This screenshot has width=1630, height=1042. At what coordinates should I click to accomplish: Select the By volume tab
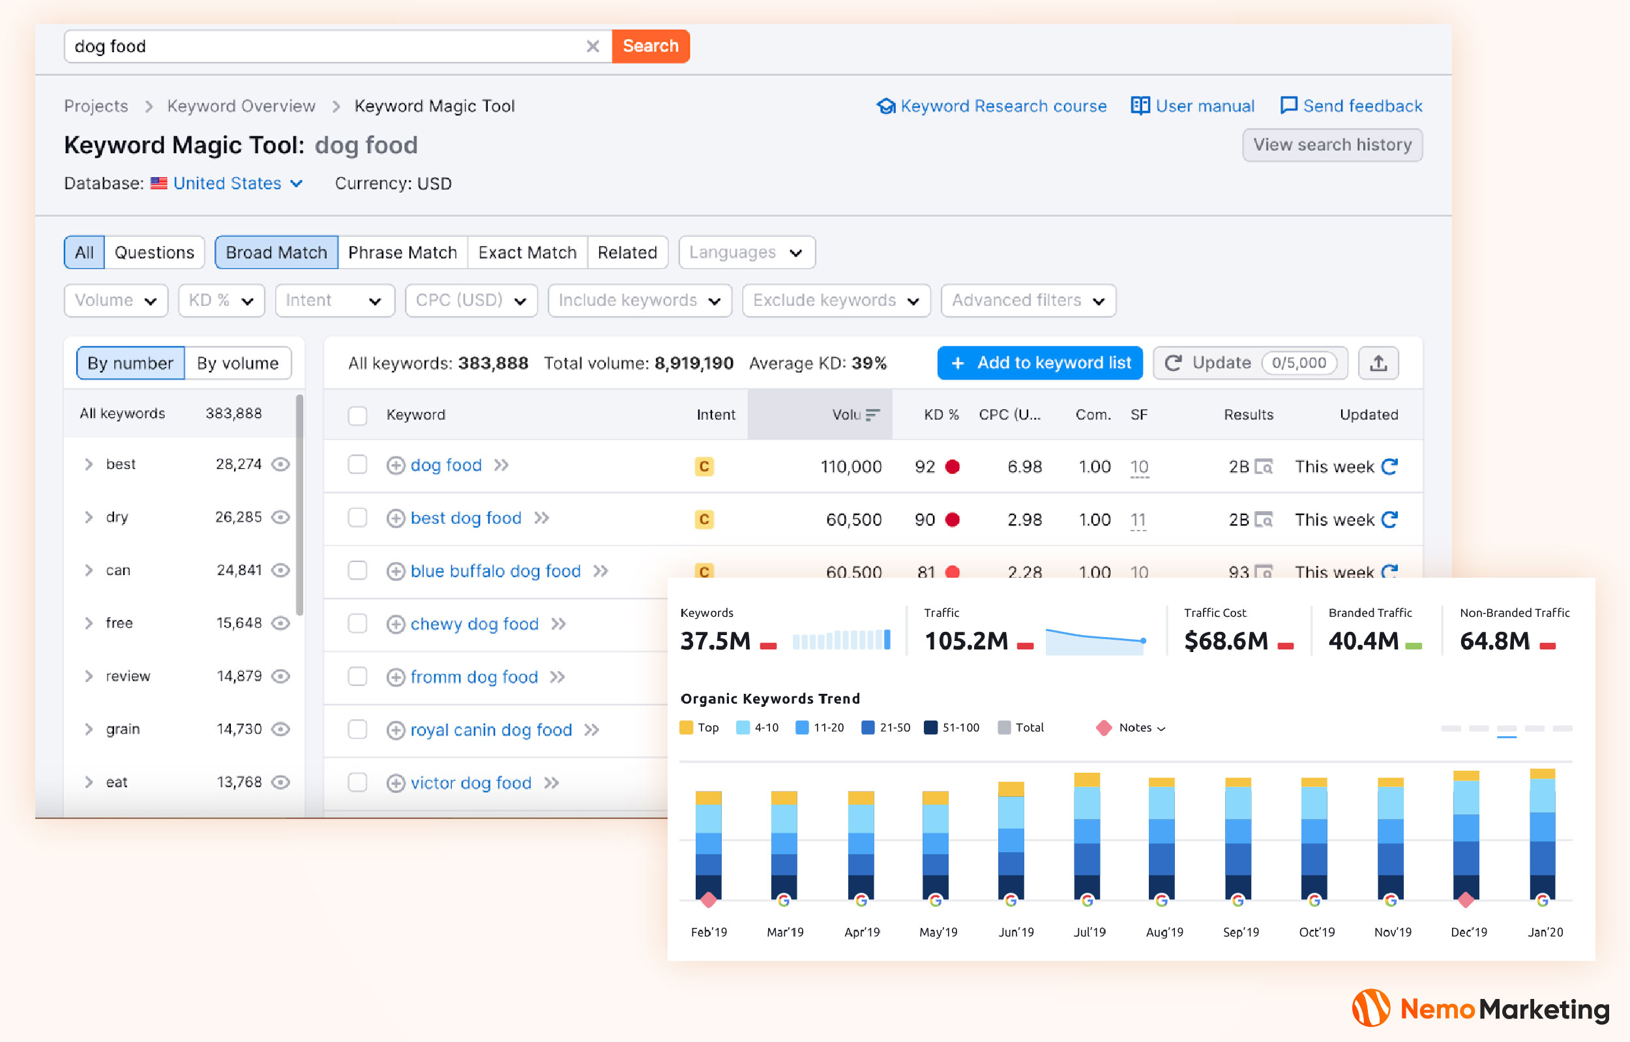tap(237, 363)
